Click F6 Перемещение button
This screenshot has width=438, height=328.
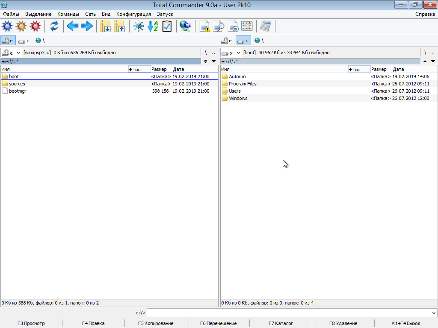tap(218, 323)
